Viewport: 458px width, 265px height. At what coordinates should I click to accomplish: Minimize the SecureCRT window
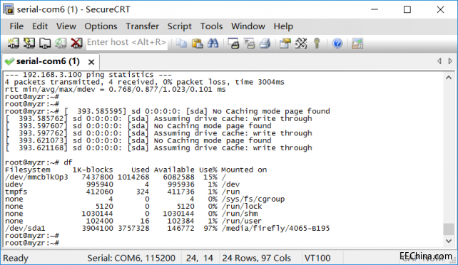[x=375, y=10]
